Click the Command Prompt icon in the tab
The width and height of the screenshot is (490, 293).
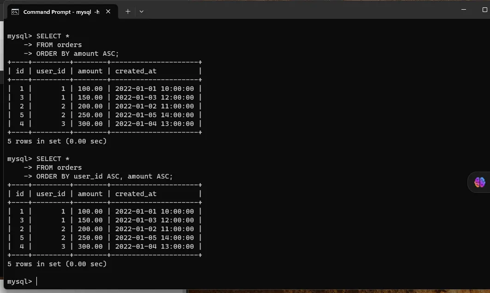tap(15, 12)
